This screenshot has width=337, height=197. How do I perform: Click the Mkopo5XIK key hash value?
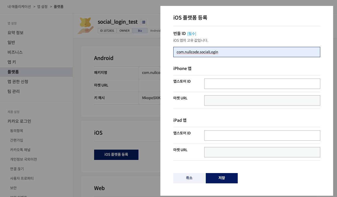pyautogui.click(x=151, y=98)
